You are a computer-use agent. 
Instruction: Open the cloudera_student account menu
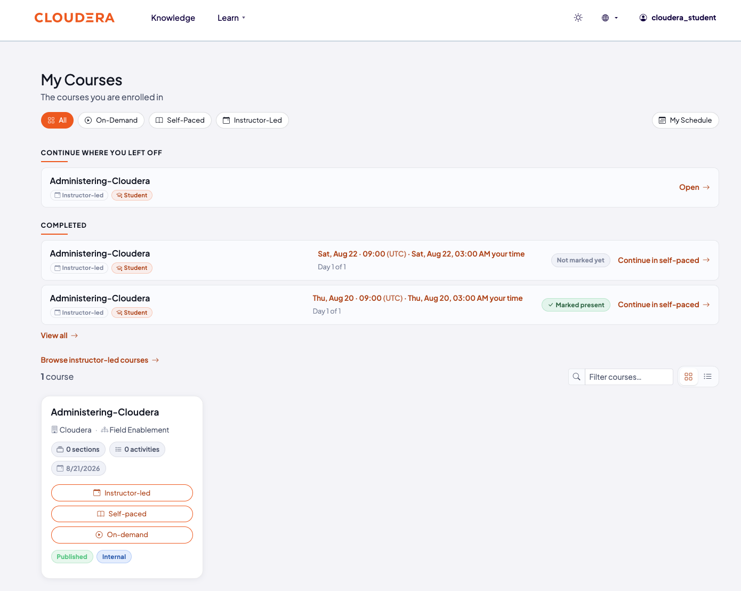point(678,18)
